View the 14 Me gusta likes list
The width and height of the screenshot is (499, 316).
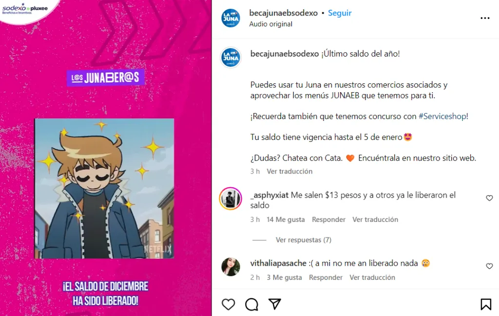pos(286,219)
